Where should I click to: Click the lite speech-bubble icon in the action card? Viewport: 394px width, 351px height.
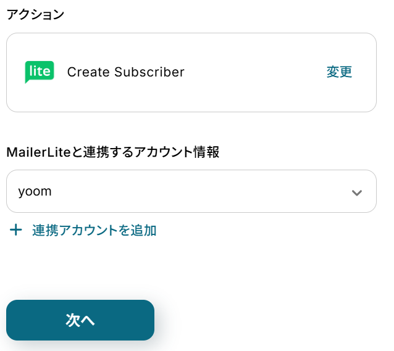[40, 72]
